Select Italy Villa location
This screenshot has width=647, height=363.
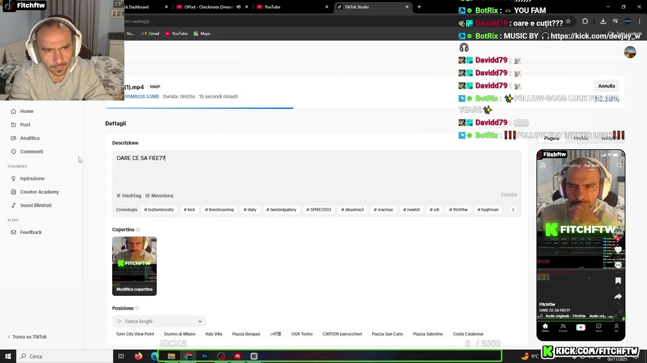pos(214,334)
